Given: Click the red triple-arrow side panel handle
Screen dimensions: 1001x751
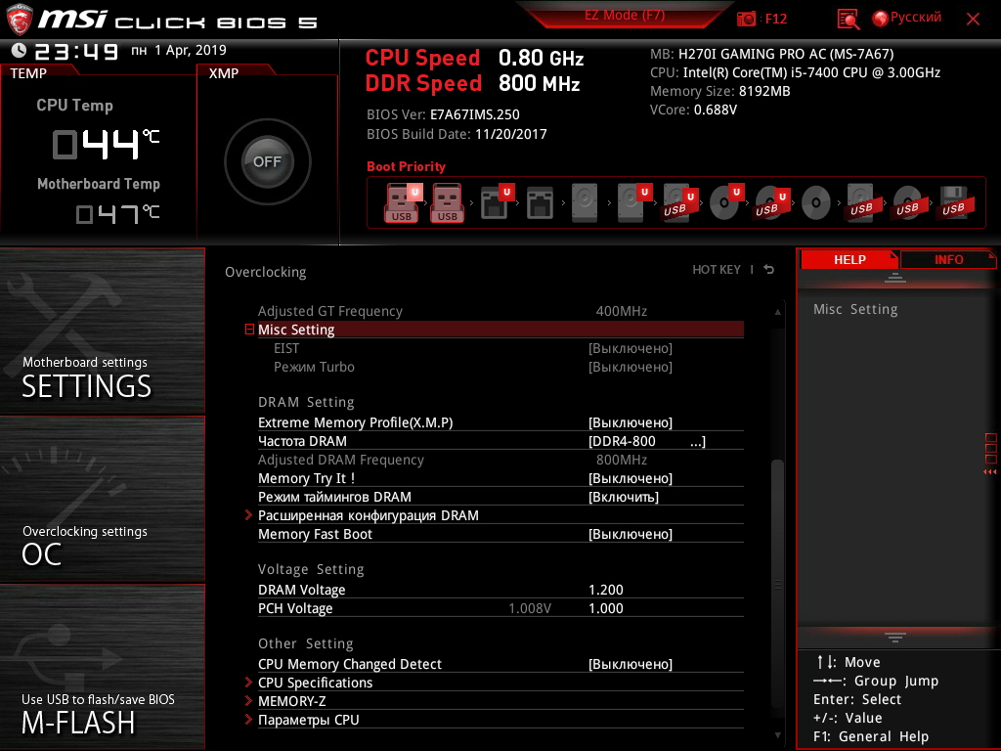Looking at the screenshot, I should click(x=989, y=472).
